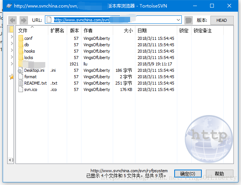This screenshot has width=241, height=185.
Task: Go back with the left arrow button
Action: 12,20
